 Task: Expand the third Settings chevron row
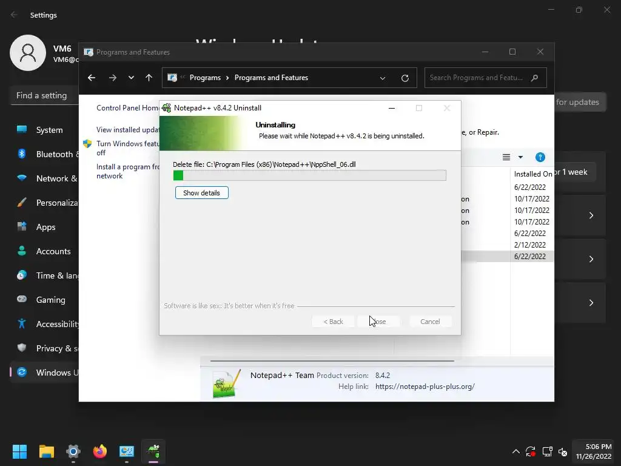(591, 303)
